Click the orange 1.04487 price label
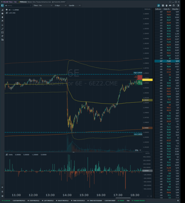Viewport: 185px width, 203px height. [148, 128]
